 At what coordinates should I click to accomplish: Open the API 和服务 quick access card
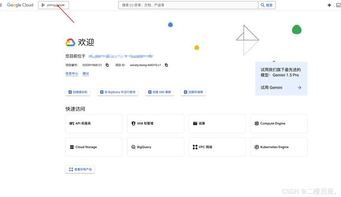(x=94, y=123)
